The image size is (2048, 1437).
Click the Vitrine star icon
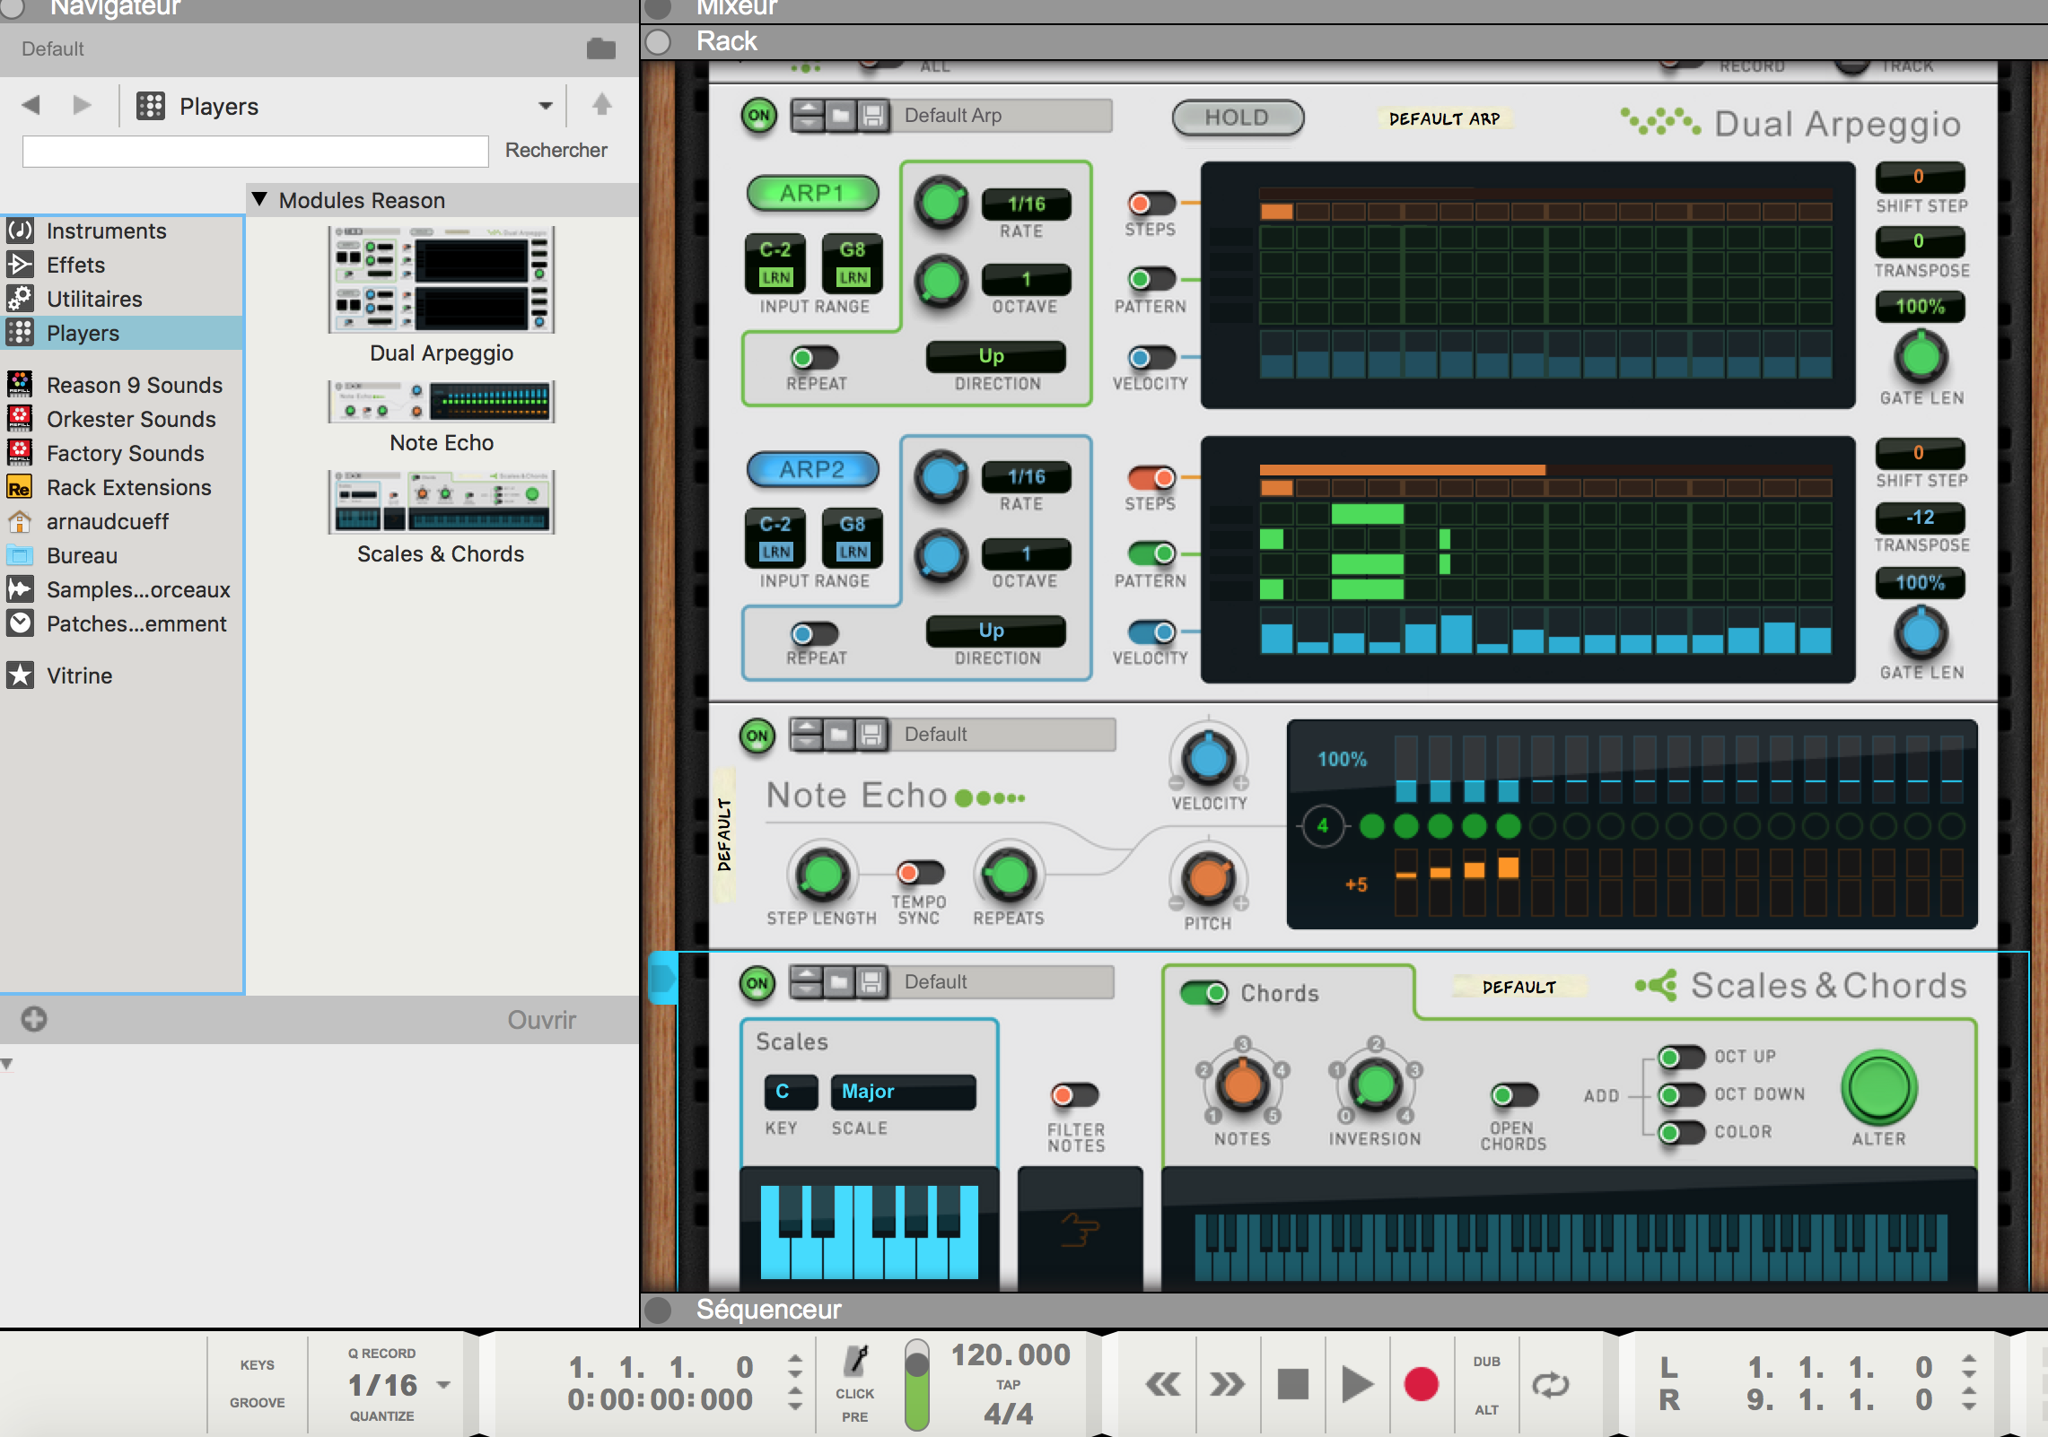21,675
